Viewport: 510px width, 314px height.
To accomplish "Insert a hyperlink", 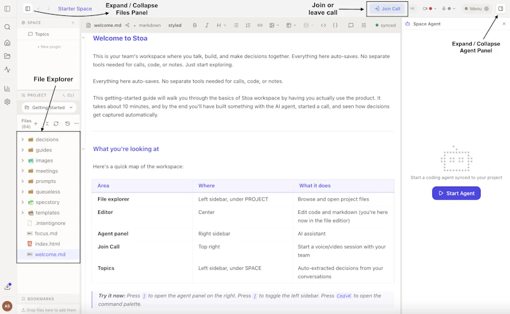I will tap(260, 25).
